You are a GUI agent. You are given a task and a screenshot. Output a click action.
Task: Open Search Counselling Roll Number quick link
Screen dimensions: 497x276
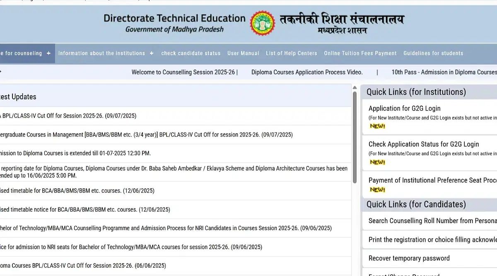click(x=433, y=221)
